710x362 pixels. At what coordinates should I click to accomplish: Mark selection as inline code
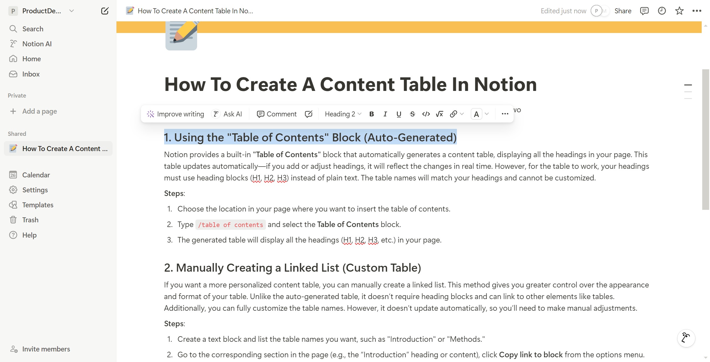coord(426,114)
